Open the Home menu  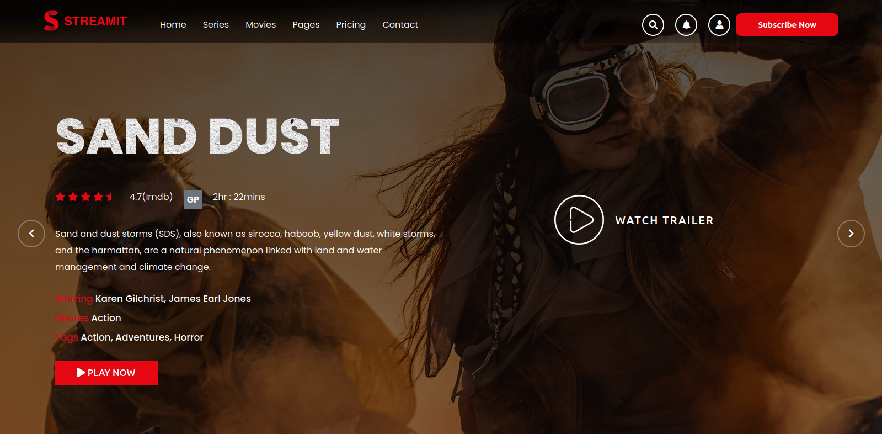(173, 25)
